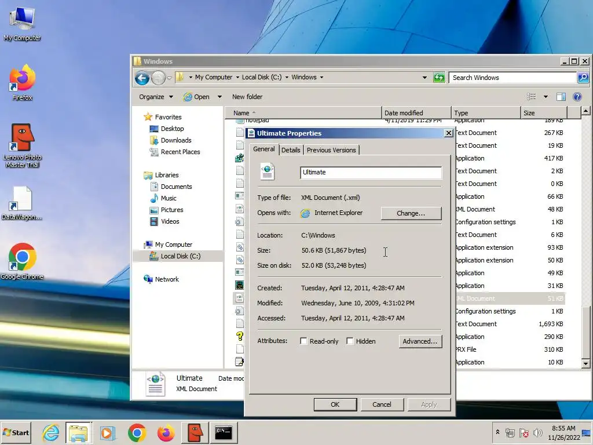Expand arrow after My Computer breadcrumb
Image resolution: width=593 pixels, height=445 pixels.
tap(237, 77)
